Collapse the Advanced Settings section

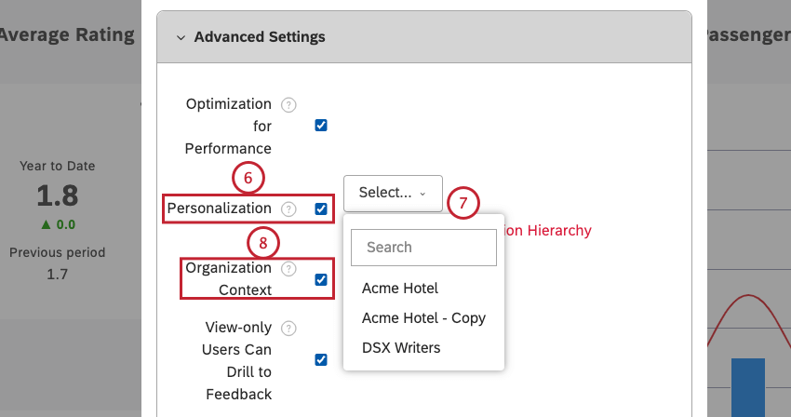(181, 37)
